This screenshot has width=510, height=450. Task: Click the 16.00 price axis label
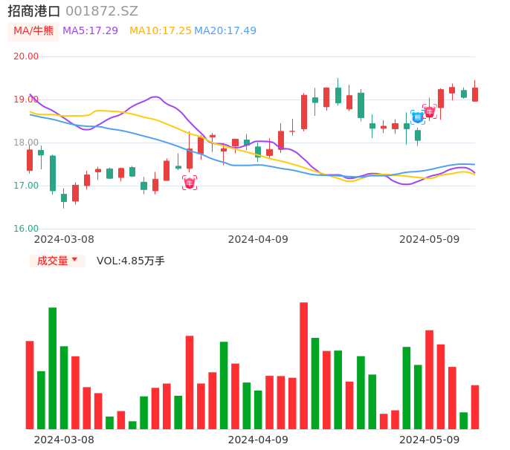[26, 229]
